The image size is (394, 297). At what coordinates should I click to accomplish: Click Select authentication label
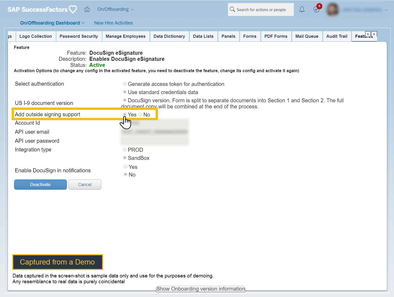point(39,84)
